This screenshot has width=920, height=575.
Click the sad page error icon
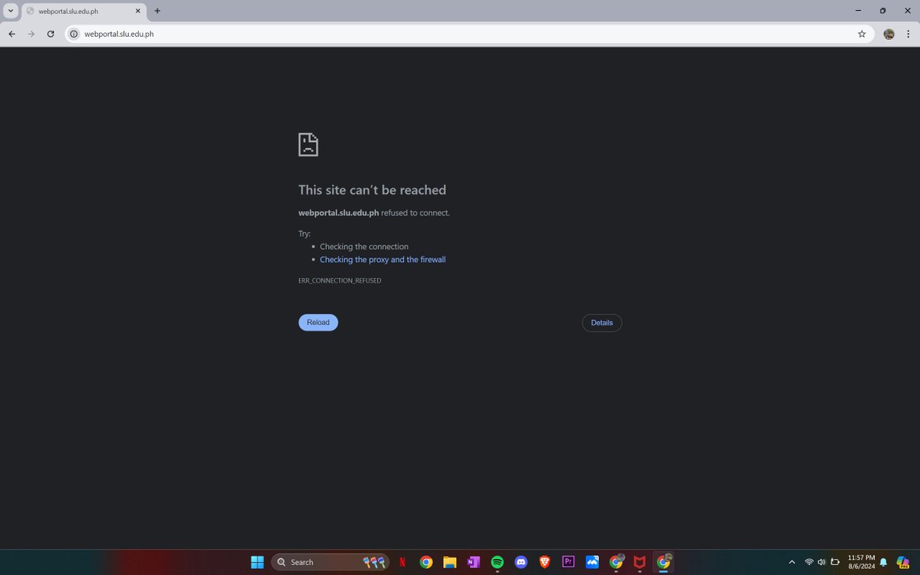click(x=308, y=144)
